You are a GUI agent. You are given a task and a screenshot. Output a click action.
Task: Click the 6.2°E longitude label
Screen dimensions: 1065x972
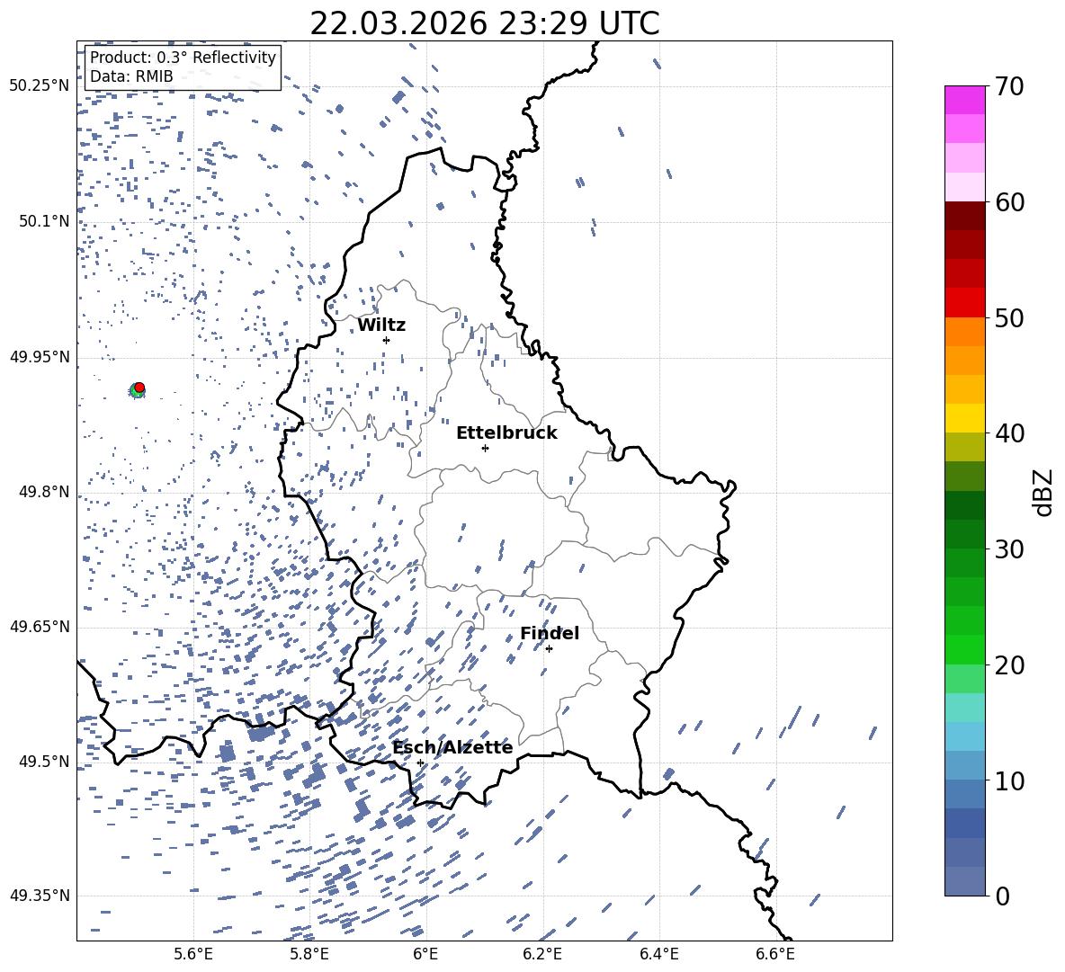(542, 954)
